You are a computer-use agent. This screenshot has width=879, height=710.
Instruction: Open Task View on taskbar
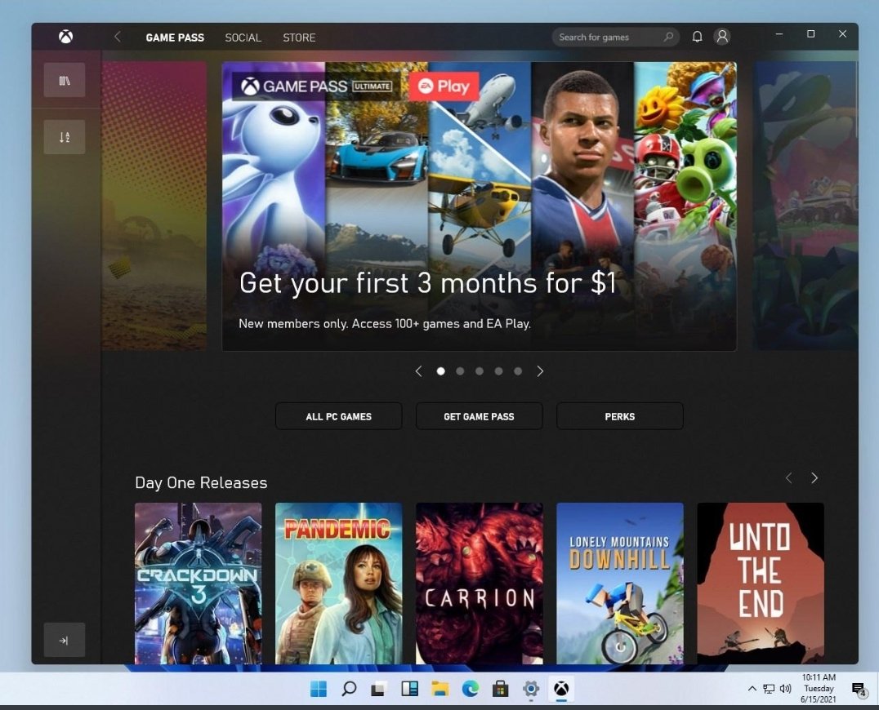click(379, 689)
